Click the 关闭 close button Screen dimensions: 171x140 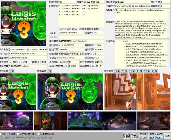[x=167, y=136]
